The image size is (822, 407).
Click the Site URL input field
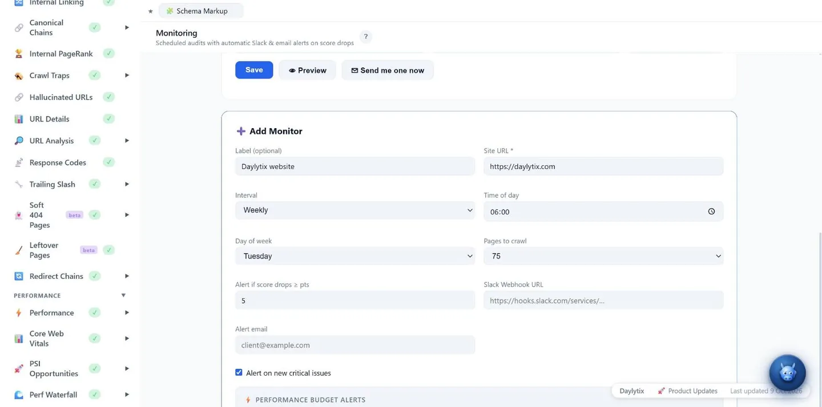click(603, 166)
